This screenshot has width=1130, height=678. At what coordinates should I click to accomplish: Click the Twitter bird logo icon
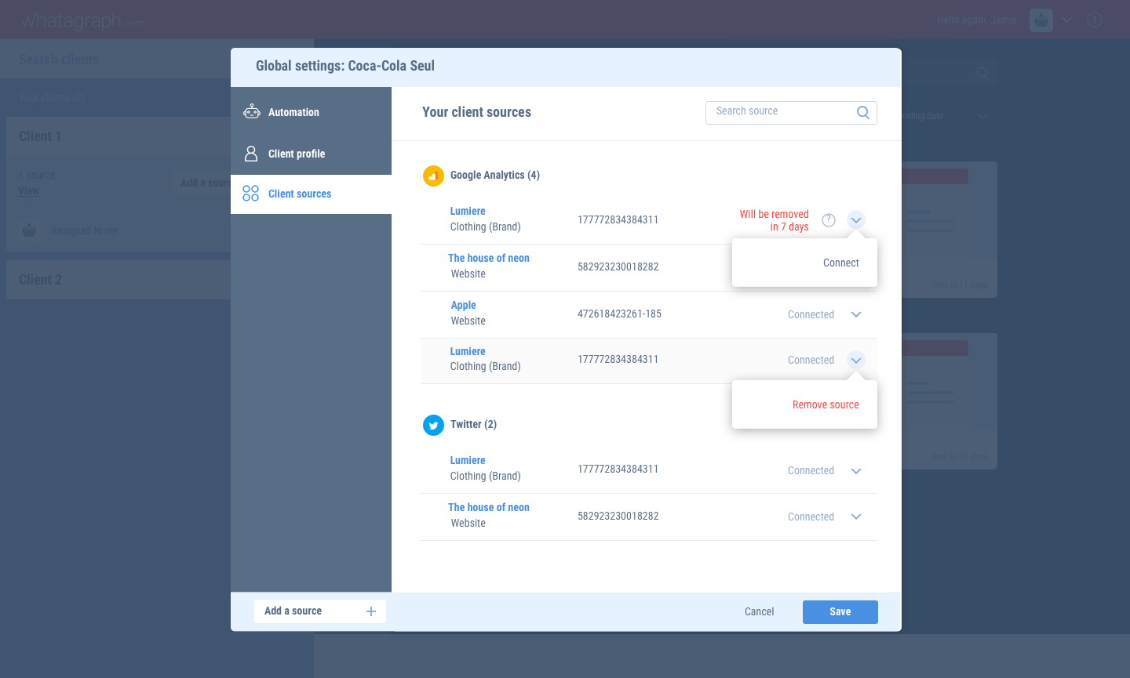point(433,425)
